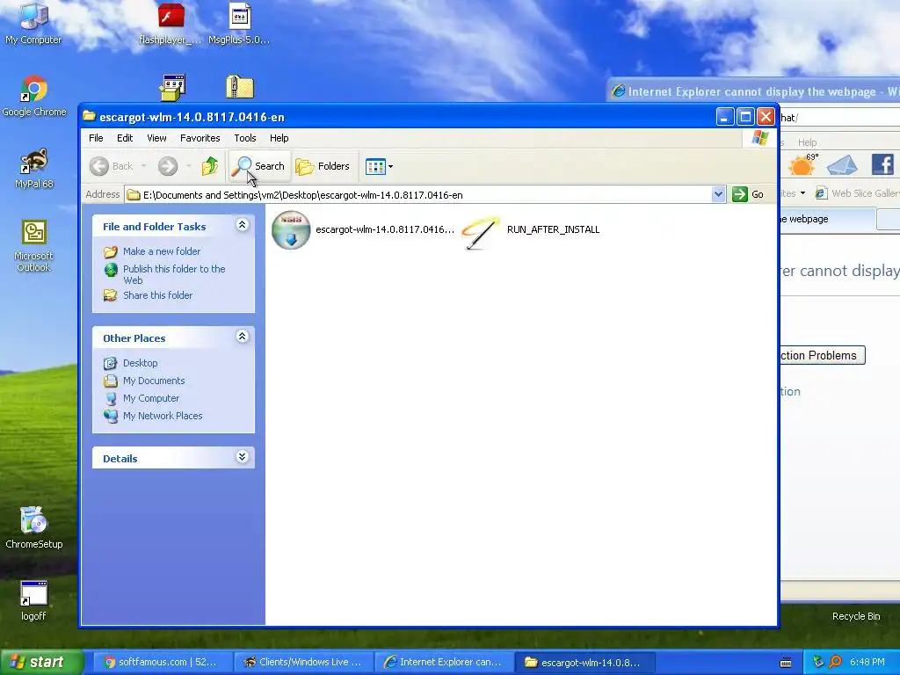
Task: Open the Search pane in Explorer
Action: pyautogui.click(x=258, y=166)
